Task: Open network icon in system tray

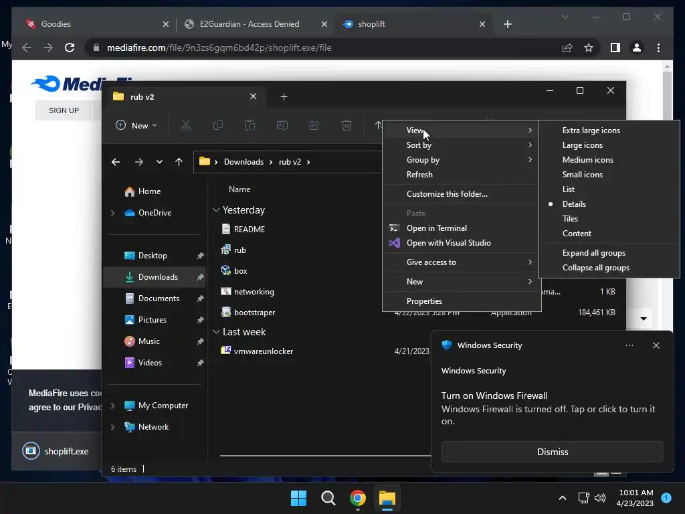Action: point(583,498)
